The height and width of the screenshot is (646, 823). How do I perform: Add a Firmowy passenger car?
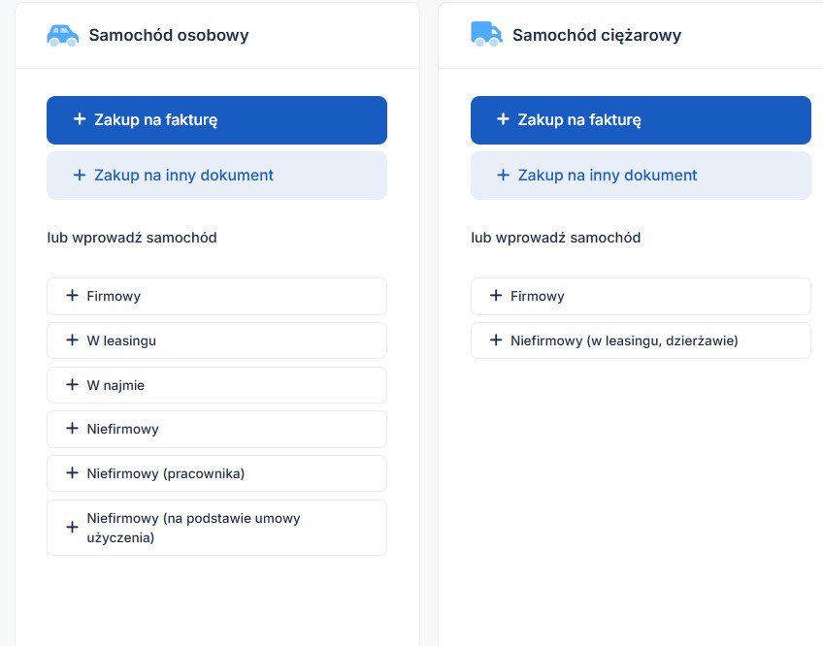[216, 296]
